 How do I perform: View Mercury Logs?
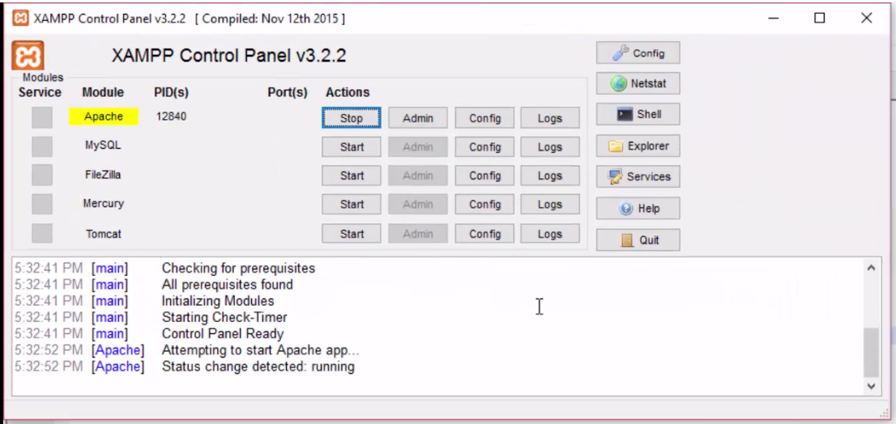click(550, 204)
